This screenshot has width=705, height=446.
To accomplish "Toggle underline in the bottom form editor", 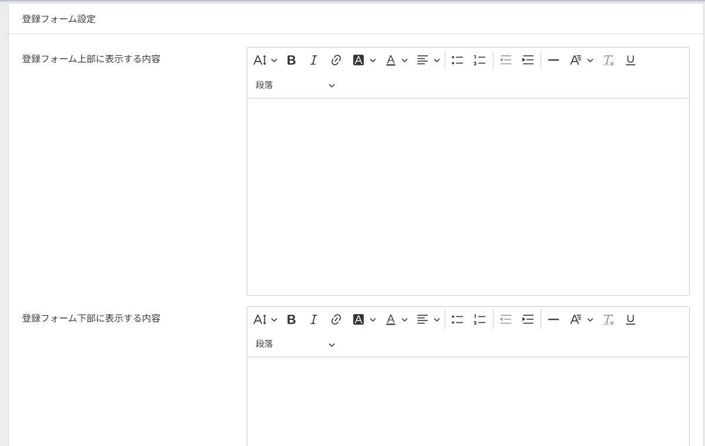I will [x=630, y=319].
